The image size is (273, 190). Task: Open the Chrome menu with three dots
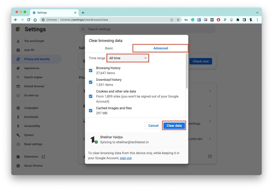(257, 20)
